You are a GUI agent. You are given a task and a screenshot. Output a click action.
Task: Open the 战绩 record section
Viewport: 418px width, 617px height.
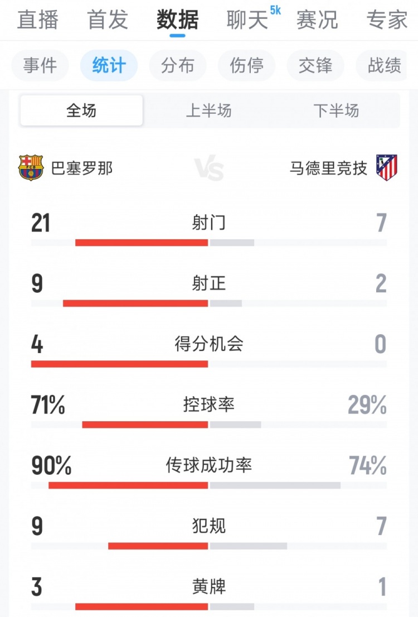pyautogui.click(x=385, y=66)
